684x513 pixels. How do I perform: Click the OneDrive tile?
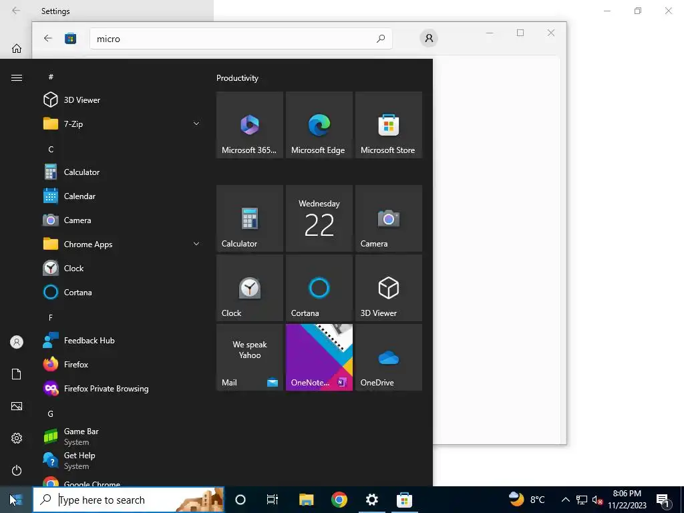point(389,357)
